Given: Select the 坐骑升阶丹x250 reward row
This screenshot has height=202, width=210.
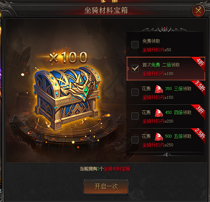Looking at the screenshot, I should [x=166, y=140].
